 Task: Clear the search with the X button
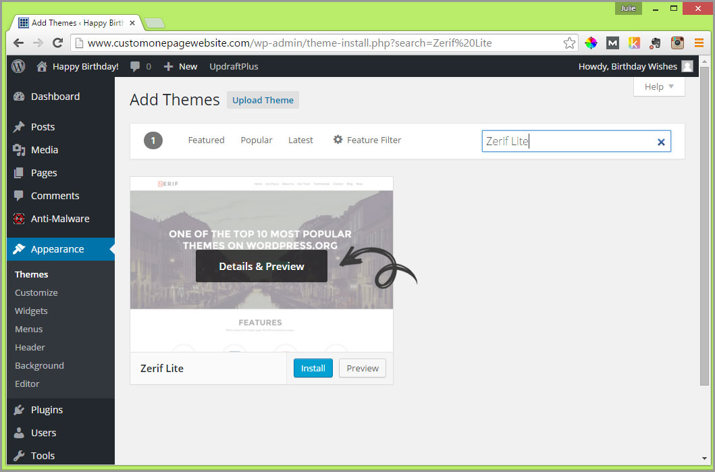tap(661, 142)
